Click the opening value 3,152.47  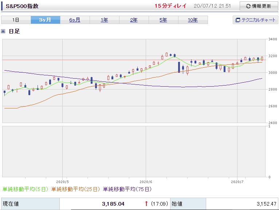pos(266,204)
